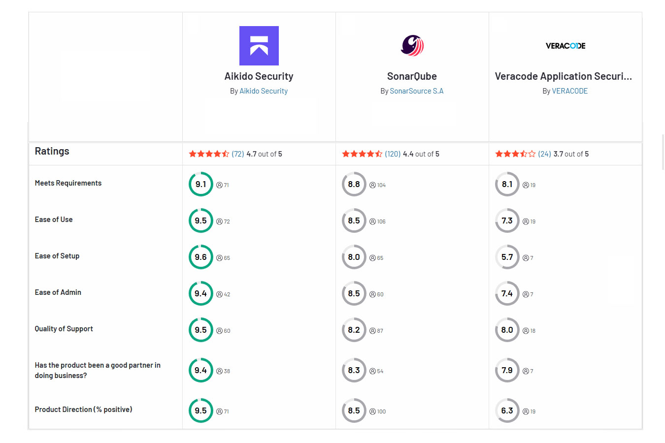Image resolution: width=665 pixels, height=443 pixels.
Task: Click the good partner in doing business label
Action: click(x=98, y=370)
